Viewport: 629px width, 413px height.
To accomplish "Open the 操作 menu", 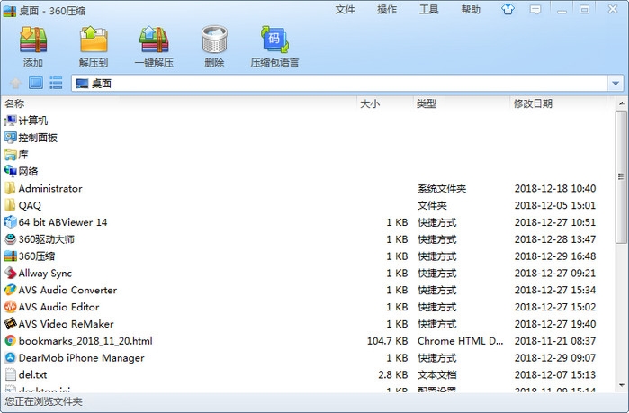I will (387, 10).
